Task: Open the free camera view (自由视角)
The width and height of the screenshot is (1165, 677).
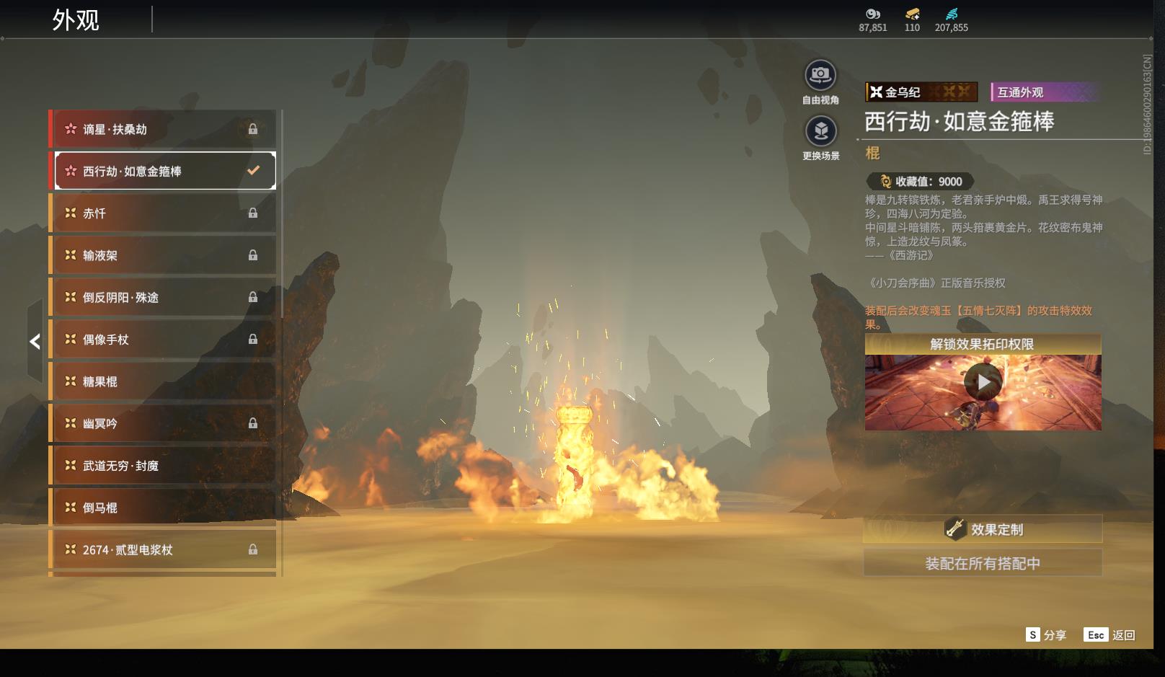Action: coord(820,75)
